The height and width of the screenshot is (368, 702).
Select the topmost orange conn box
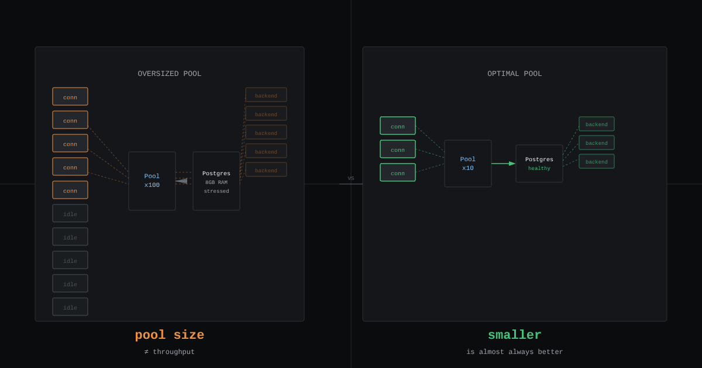[70, 96]
